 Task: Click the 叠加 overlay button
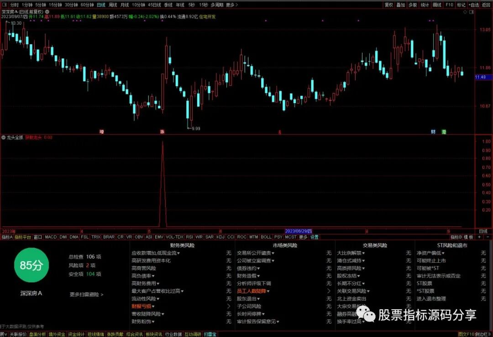click(x=401, y=5)
